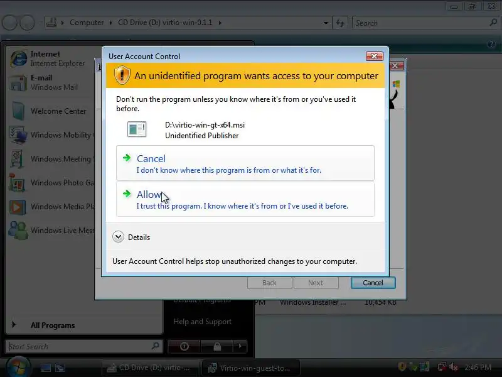Close the installer wizard window
502x377 pixels.
pyautogui.click(x=395, y=65)
